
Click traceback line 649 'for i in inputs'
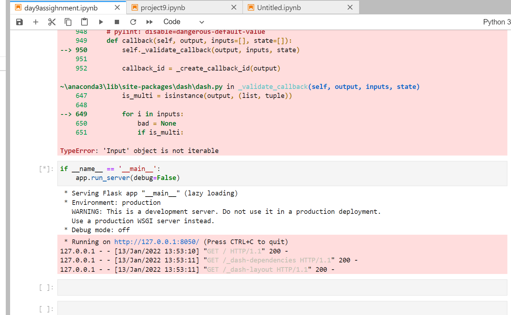tap(122, 114)
